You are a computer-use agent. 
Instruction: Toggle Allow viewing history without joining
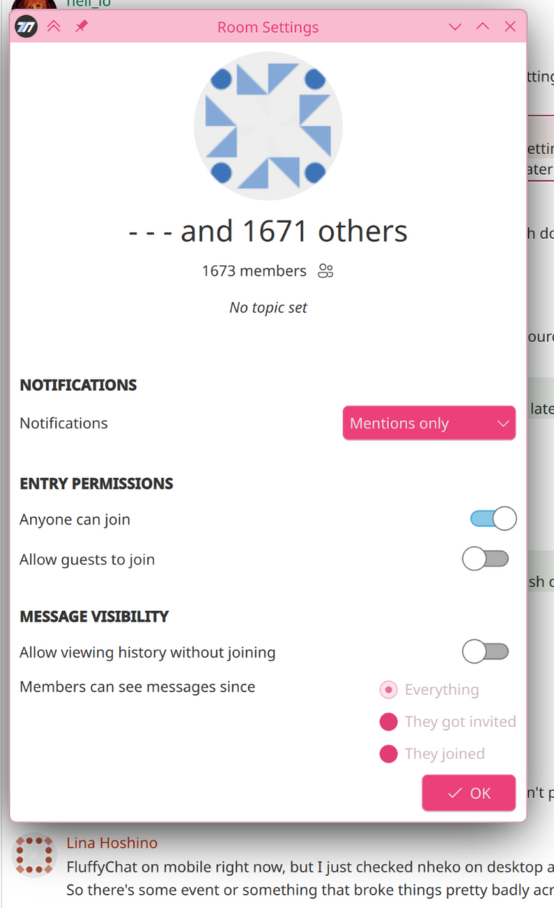[485, 652]
